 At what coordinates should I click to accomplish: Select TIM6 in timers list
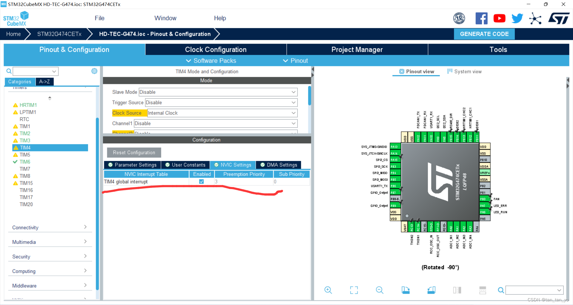coord(25,162)
